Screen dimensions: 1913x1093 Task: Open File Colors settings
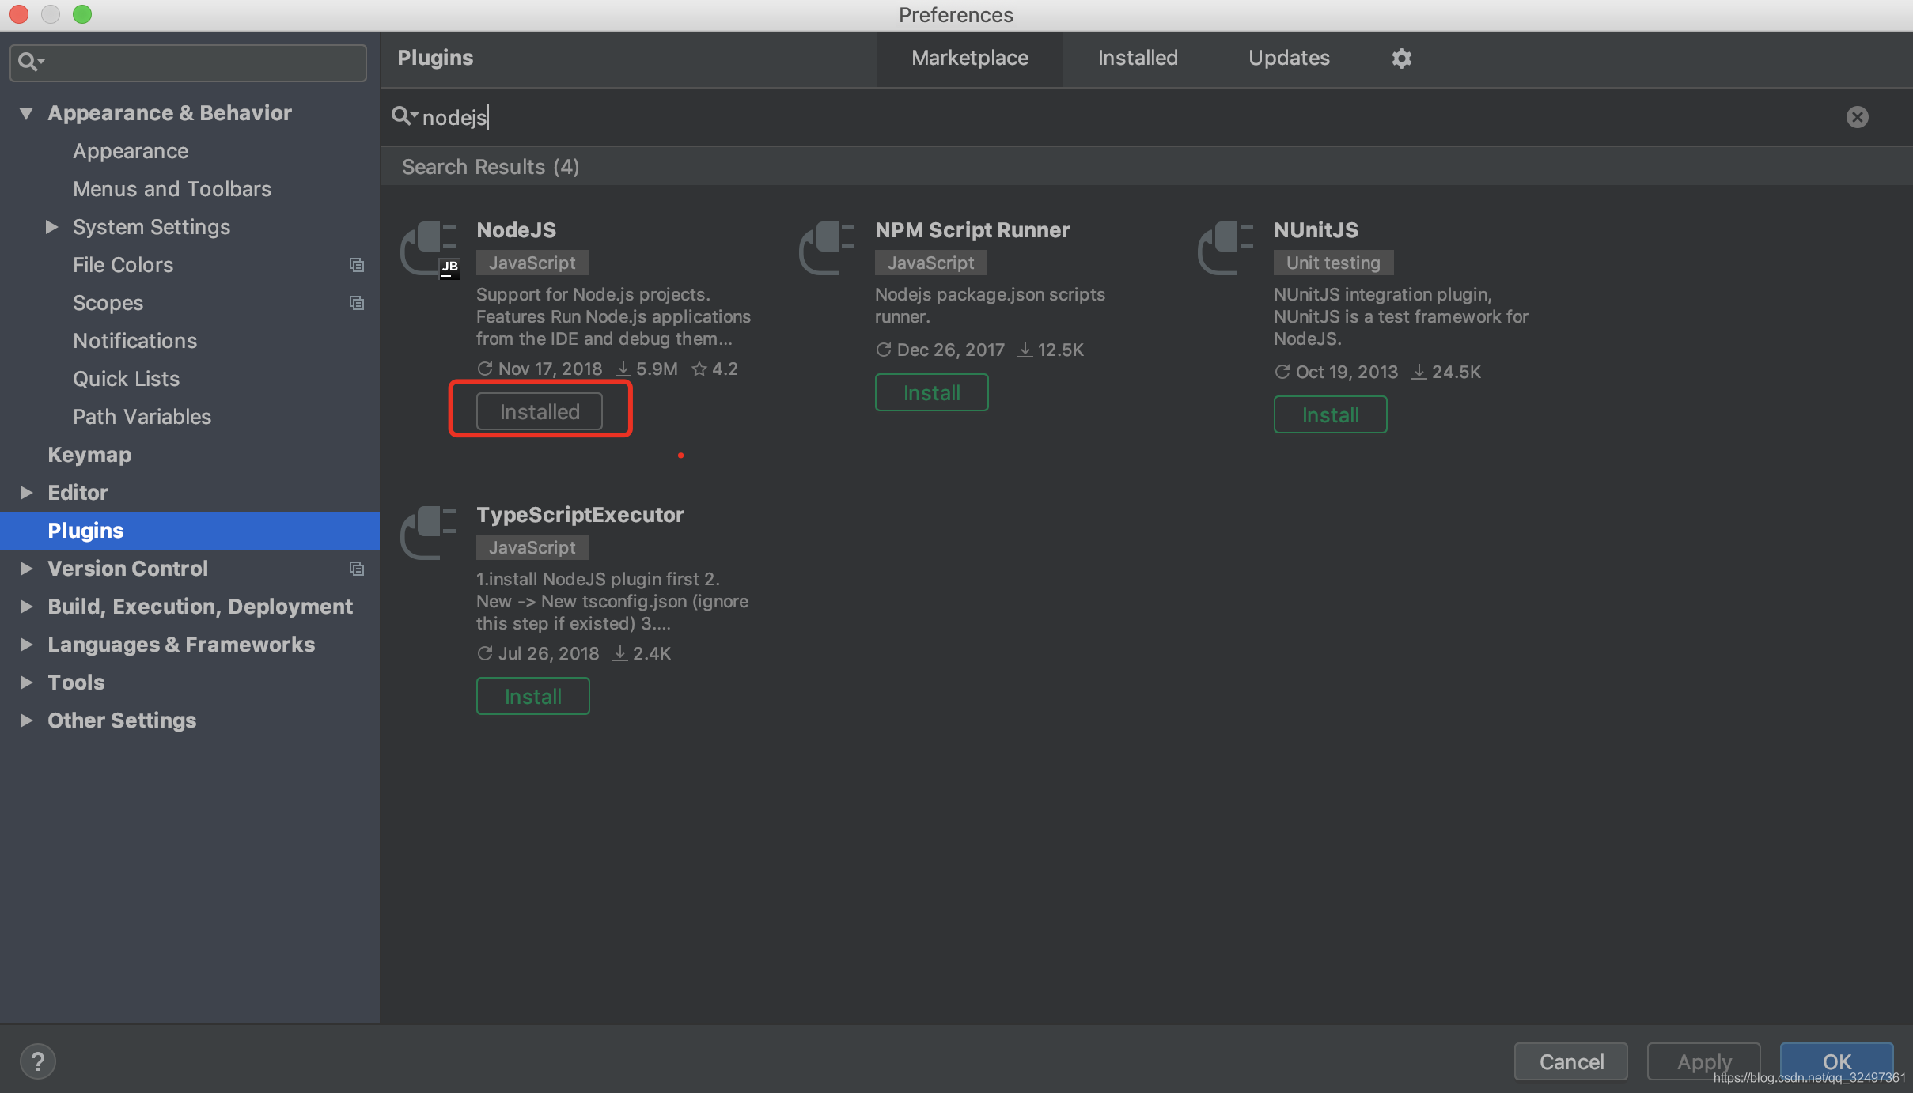(x=123, y=265)
